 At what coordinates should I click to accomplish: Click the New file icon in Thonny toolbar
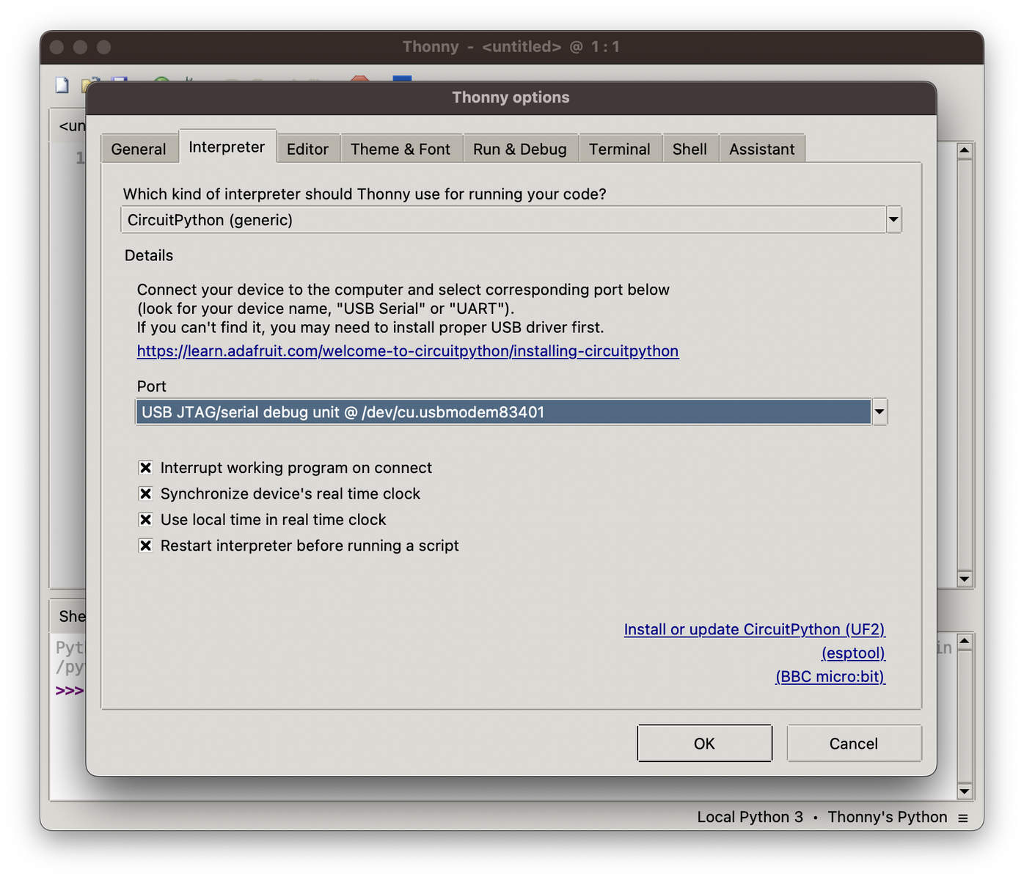pos(62,84)
